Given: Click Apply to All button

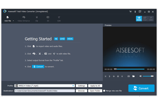Looking at the screenshot, I should [95, 86].
